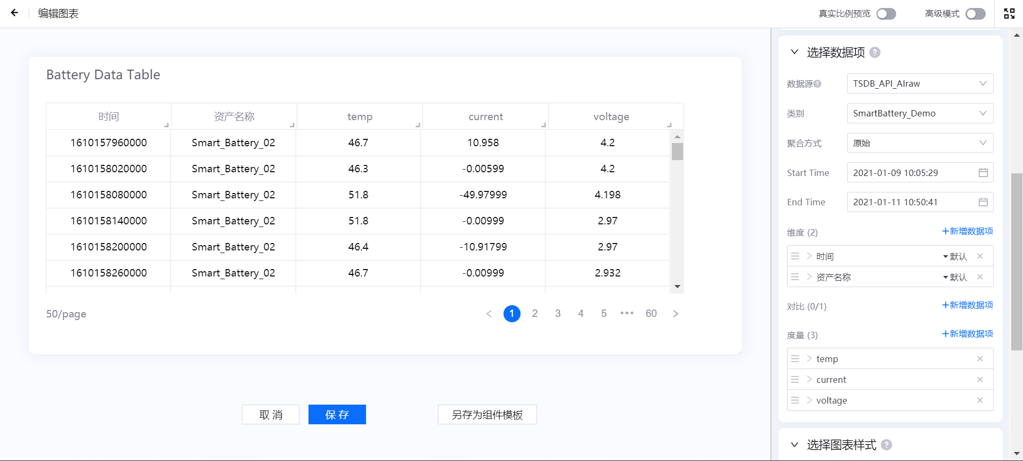
Task: Open the 默认 sort dropdown for 资产名称
Action: point(955,278)
